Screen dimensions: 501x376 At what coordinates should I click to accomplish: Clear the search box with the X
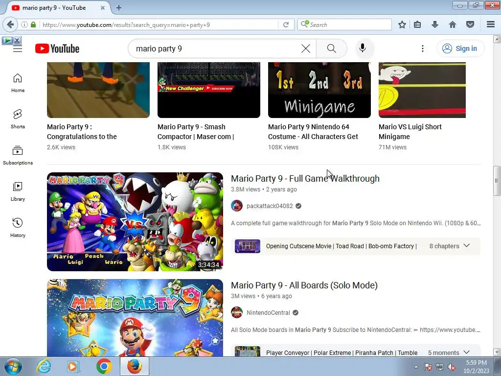tap(306, 48)
